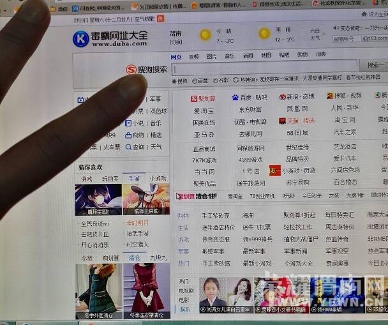Screen dimensions: 388x325
Task: Switch to the 网页 search tab
Action: 176,57
